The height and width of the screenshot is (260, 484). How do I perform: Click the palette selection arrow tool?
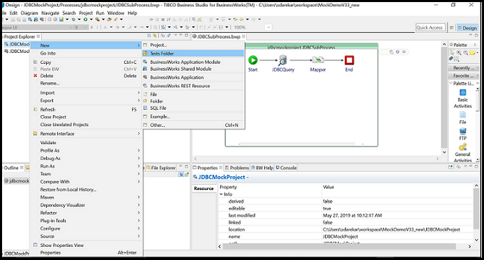pyautogui.click(x=452, y=53)
